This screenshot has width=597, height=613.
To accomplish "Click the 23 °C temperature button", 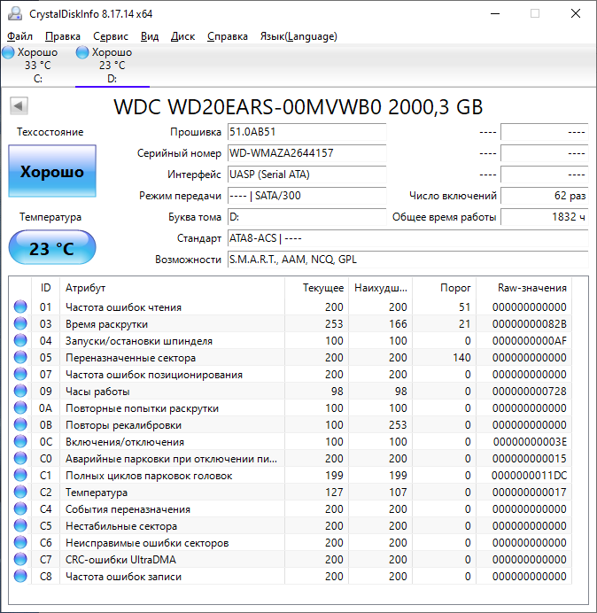I will (x=52, y=248).
